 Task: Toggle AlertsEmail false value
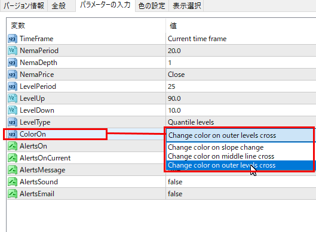[x=241, y=194]
